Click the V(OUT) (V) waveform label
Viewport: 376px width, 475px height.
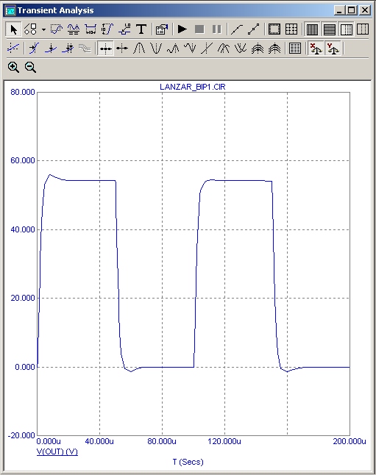point(57,451)
